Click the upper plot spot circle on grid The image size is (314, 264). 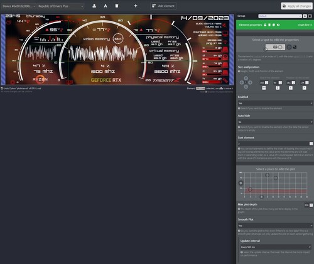coord(267,175)
